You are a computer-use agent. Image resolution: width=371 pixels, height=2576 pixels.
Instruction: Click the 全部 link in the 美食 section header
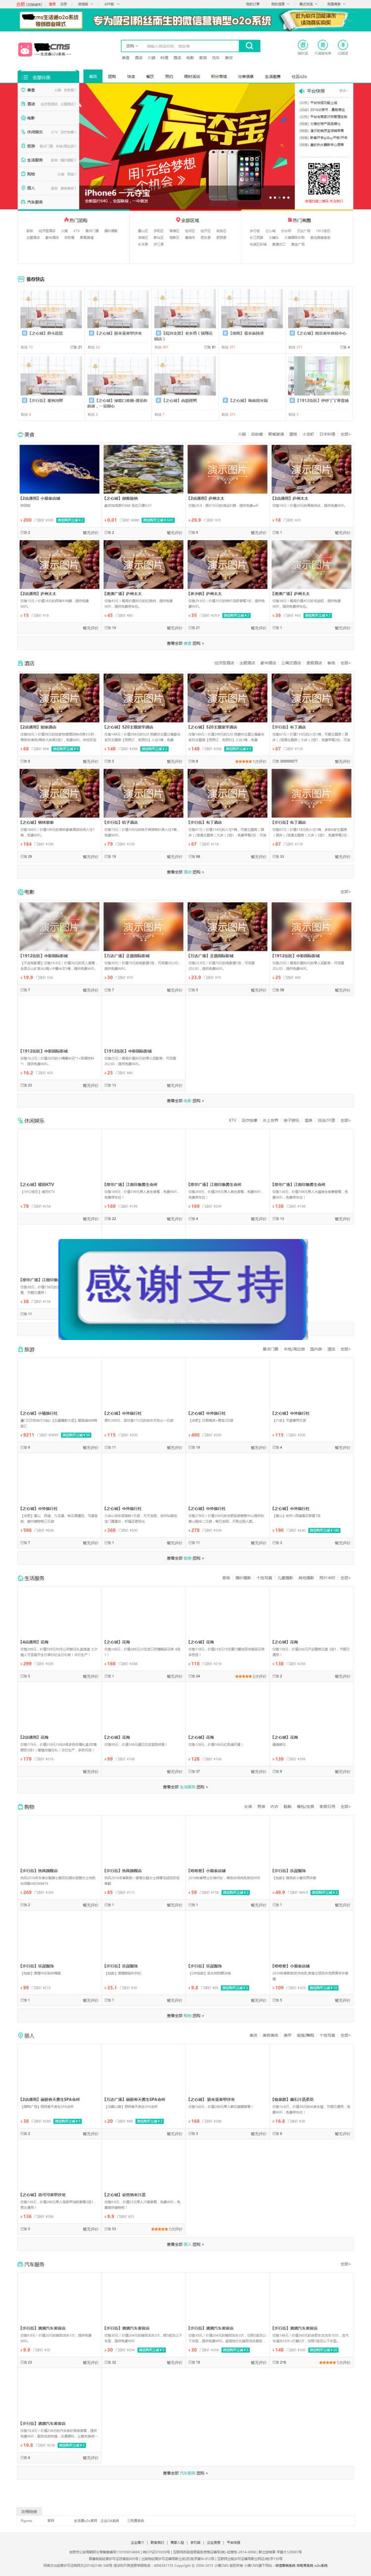[346, 434]
